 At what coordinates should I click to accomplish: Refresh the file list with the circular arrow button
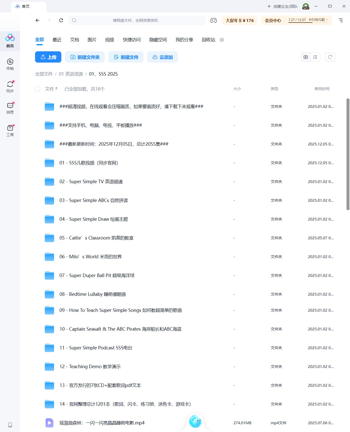(x=330, y=57)
